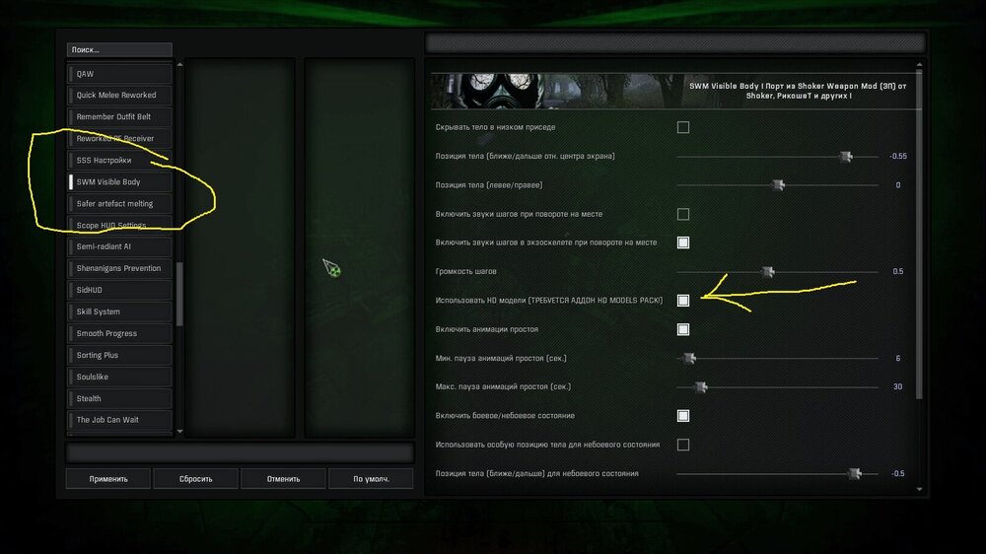
Task: Click the settings panel's scroll-up arrow
Action: (919, 65)
